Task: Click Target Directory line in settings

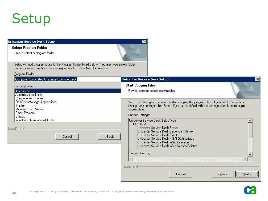Action: (x=140, y=153)
